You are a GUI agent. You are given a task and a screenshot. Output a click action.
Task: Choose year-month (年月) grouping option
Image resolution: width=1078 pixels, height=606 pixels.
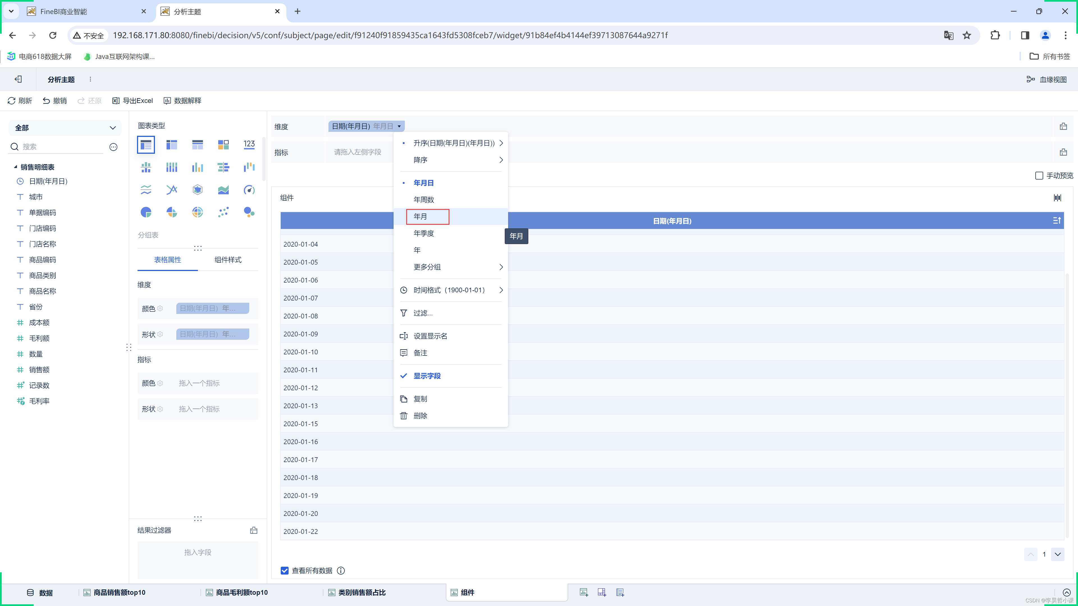click(451, 217)
